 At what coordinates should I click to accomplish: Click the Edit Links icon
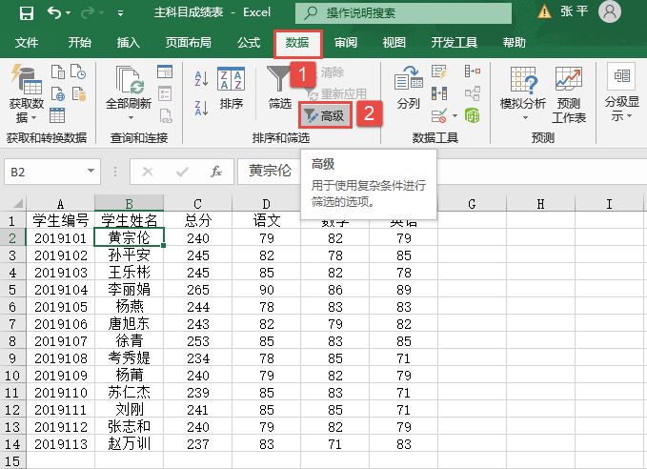click(166, 116)
